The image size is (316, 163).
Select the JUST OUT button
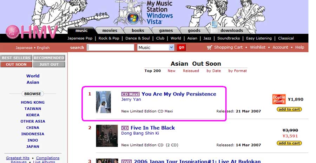(x=49, y=64)
